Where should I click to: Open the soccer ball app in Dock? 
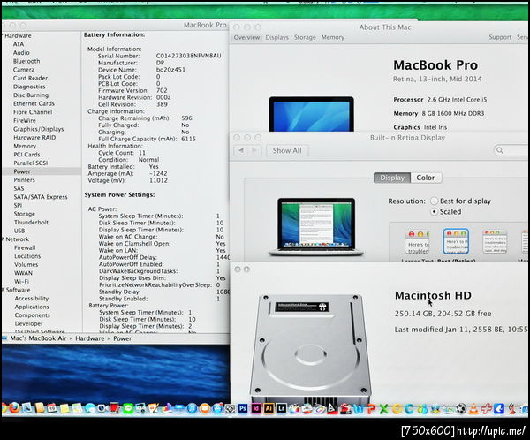[461, 409]
